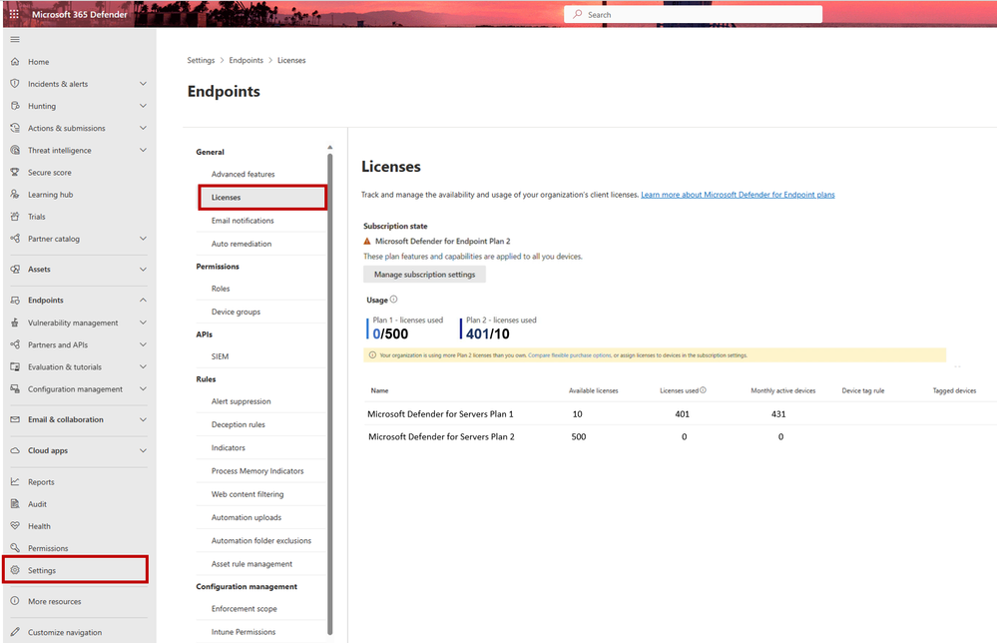Click the Trials gift icon
Screen dimensions: 997x643
[15, 217]
